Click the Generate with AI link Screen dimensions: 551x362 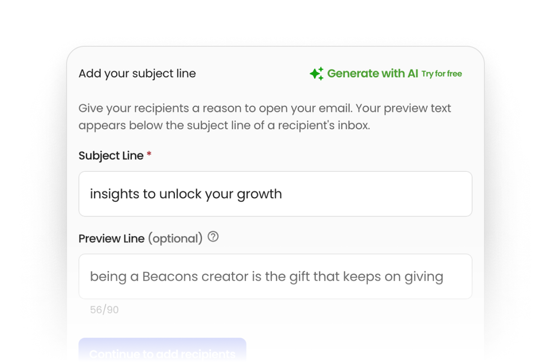372,74
